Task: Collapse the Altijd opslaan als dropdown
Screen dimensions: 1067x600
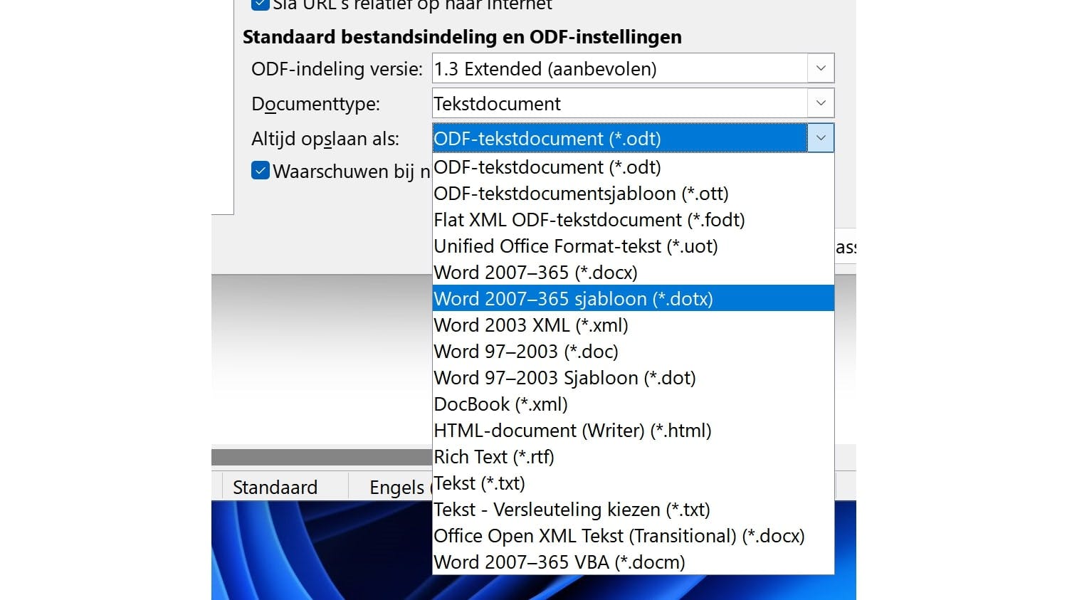Action: tap(820, 138)
